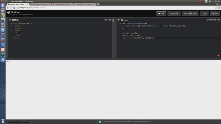This screenshot has width=221, height=124.
Task: Open the network indicator in top panel
Action: pos(203,1)
